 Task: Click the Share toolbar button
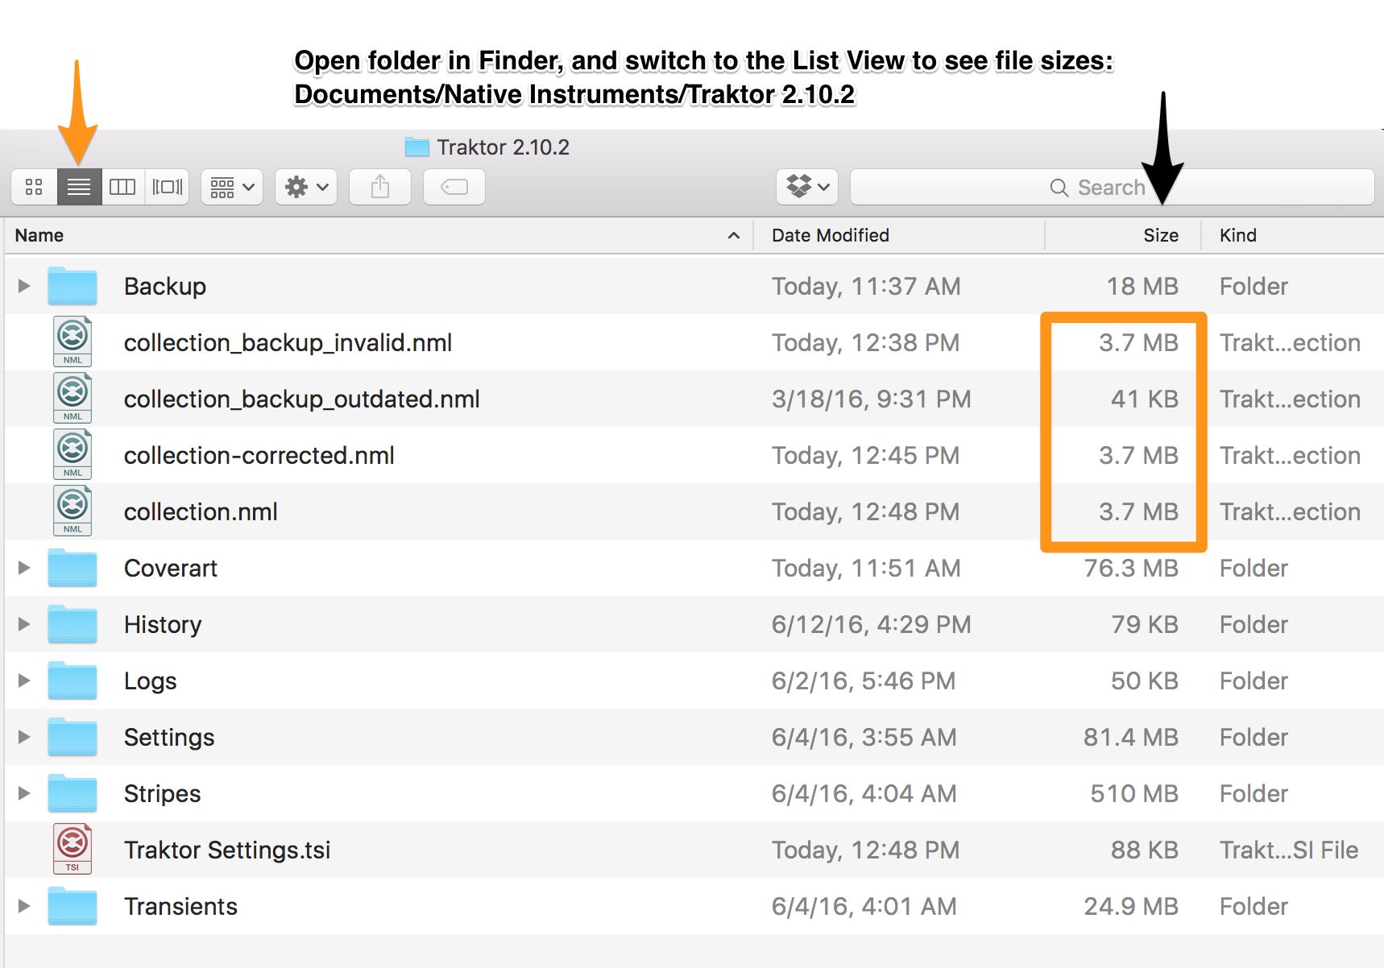(x=380, y=187)
